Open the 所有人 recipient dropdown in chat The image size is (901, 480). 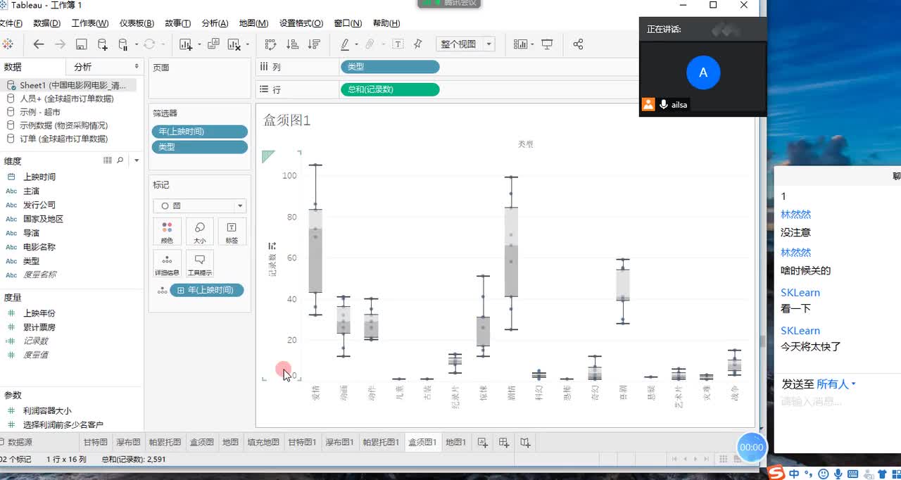coord(836,384)
